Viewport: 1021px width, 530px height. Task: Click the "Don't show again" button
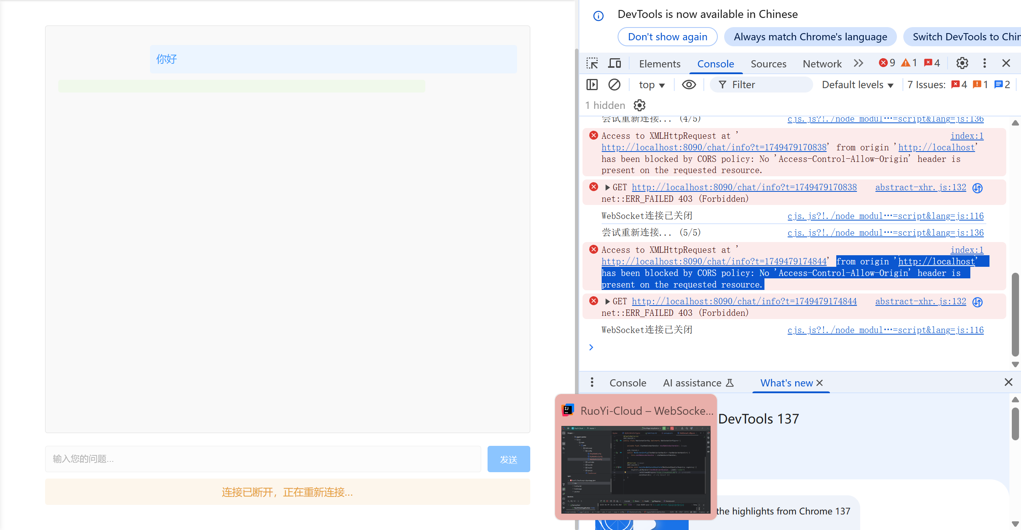[668, 36]
